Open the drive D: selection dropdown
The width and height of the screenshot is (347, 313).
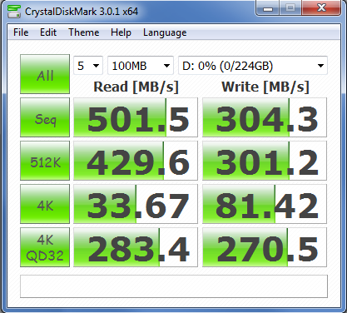pyautogui.click(x=253, y=66)
